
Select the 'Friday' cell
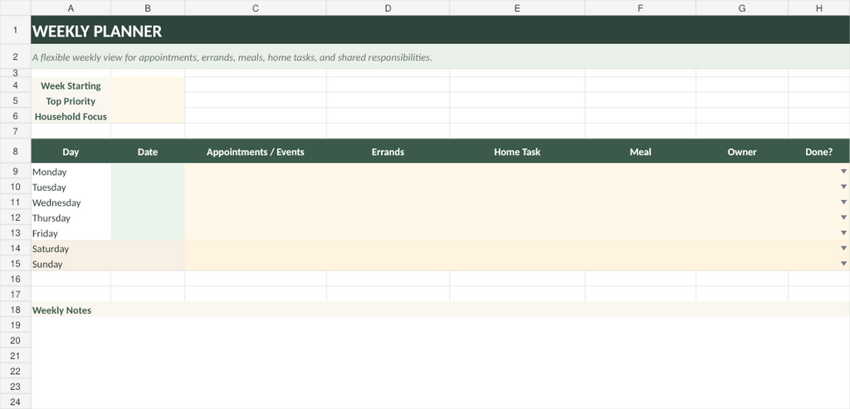coord(71,233)
